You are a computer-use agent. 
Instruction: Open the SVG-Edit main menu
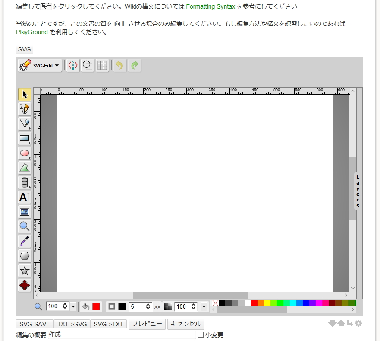(40, 65)
